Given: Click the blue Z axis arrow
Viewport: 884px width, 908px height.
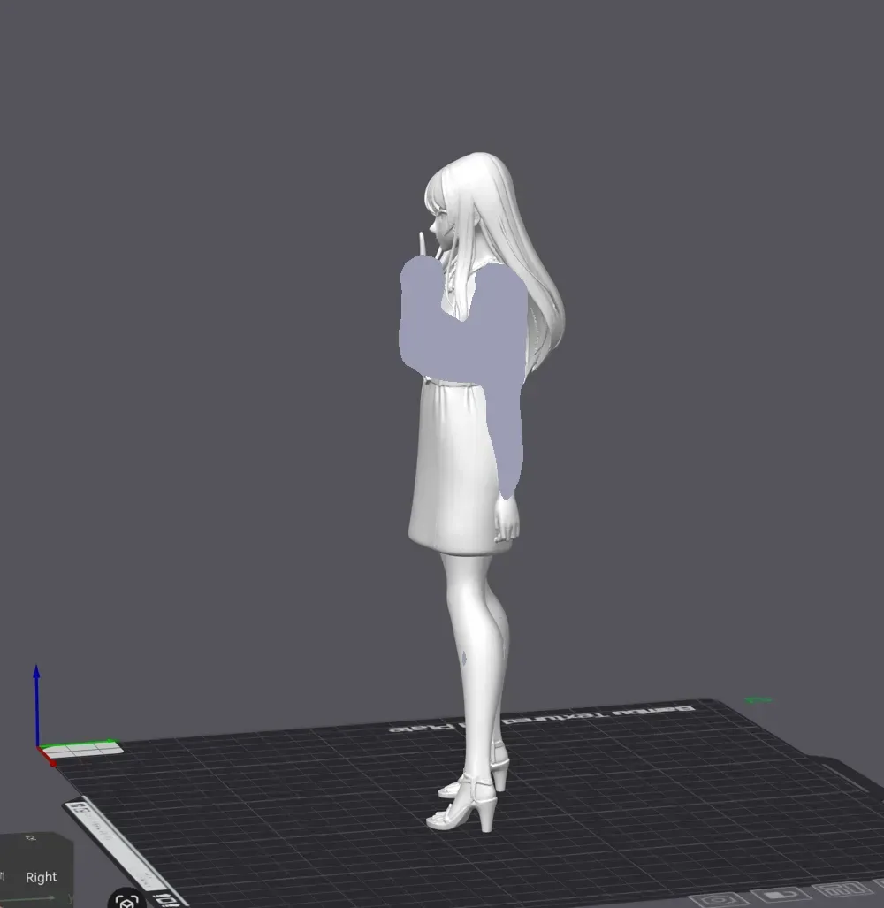Looking at the screenshot, I should 36,704.
